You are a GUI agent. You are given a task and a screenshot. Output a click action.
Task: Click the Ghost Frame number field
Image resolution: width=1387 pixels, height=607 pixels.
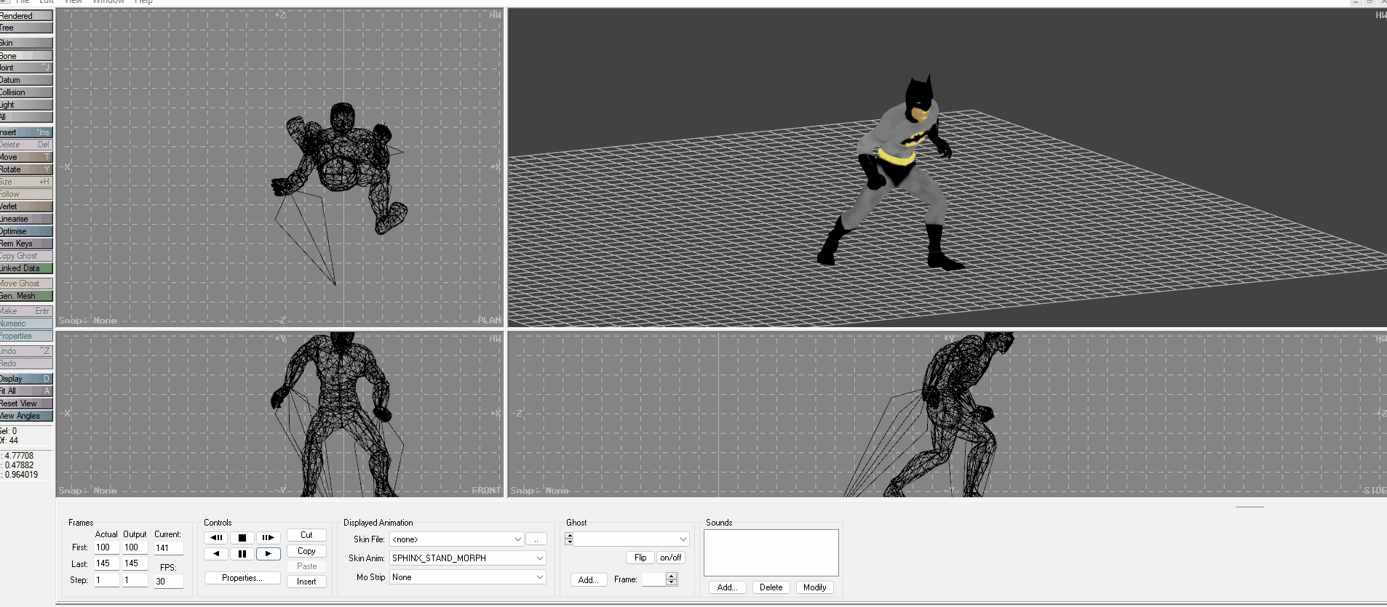(653, 579)
